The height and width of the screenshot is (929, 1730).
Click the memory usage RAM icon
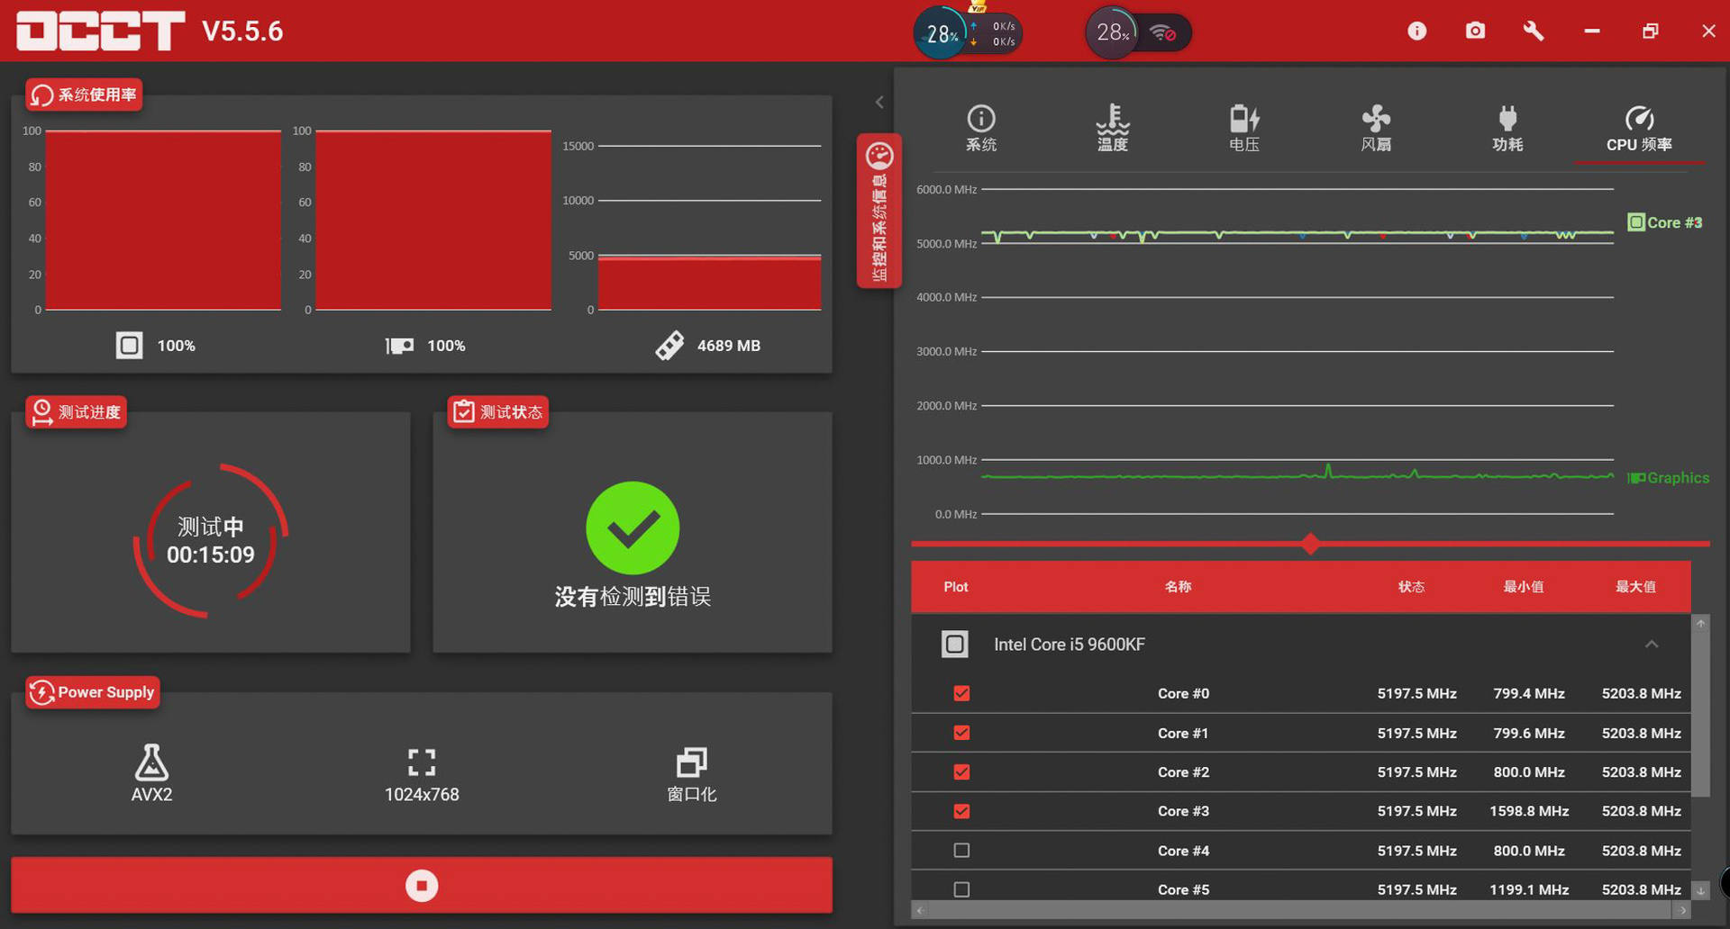tap(669, 346)
